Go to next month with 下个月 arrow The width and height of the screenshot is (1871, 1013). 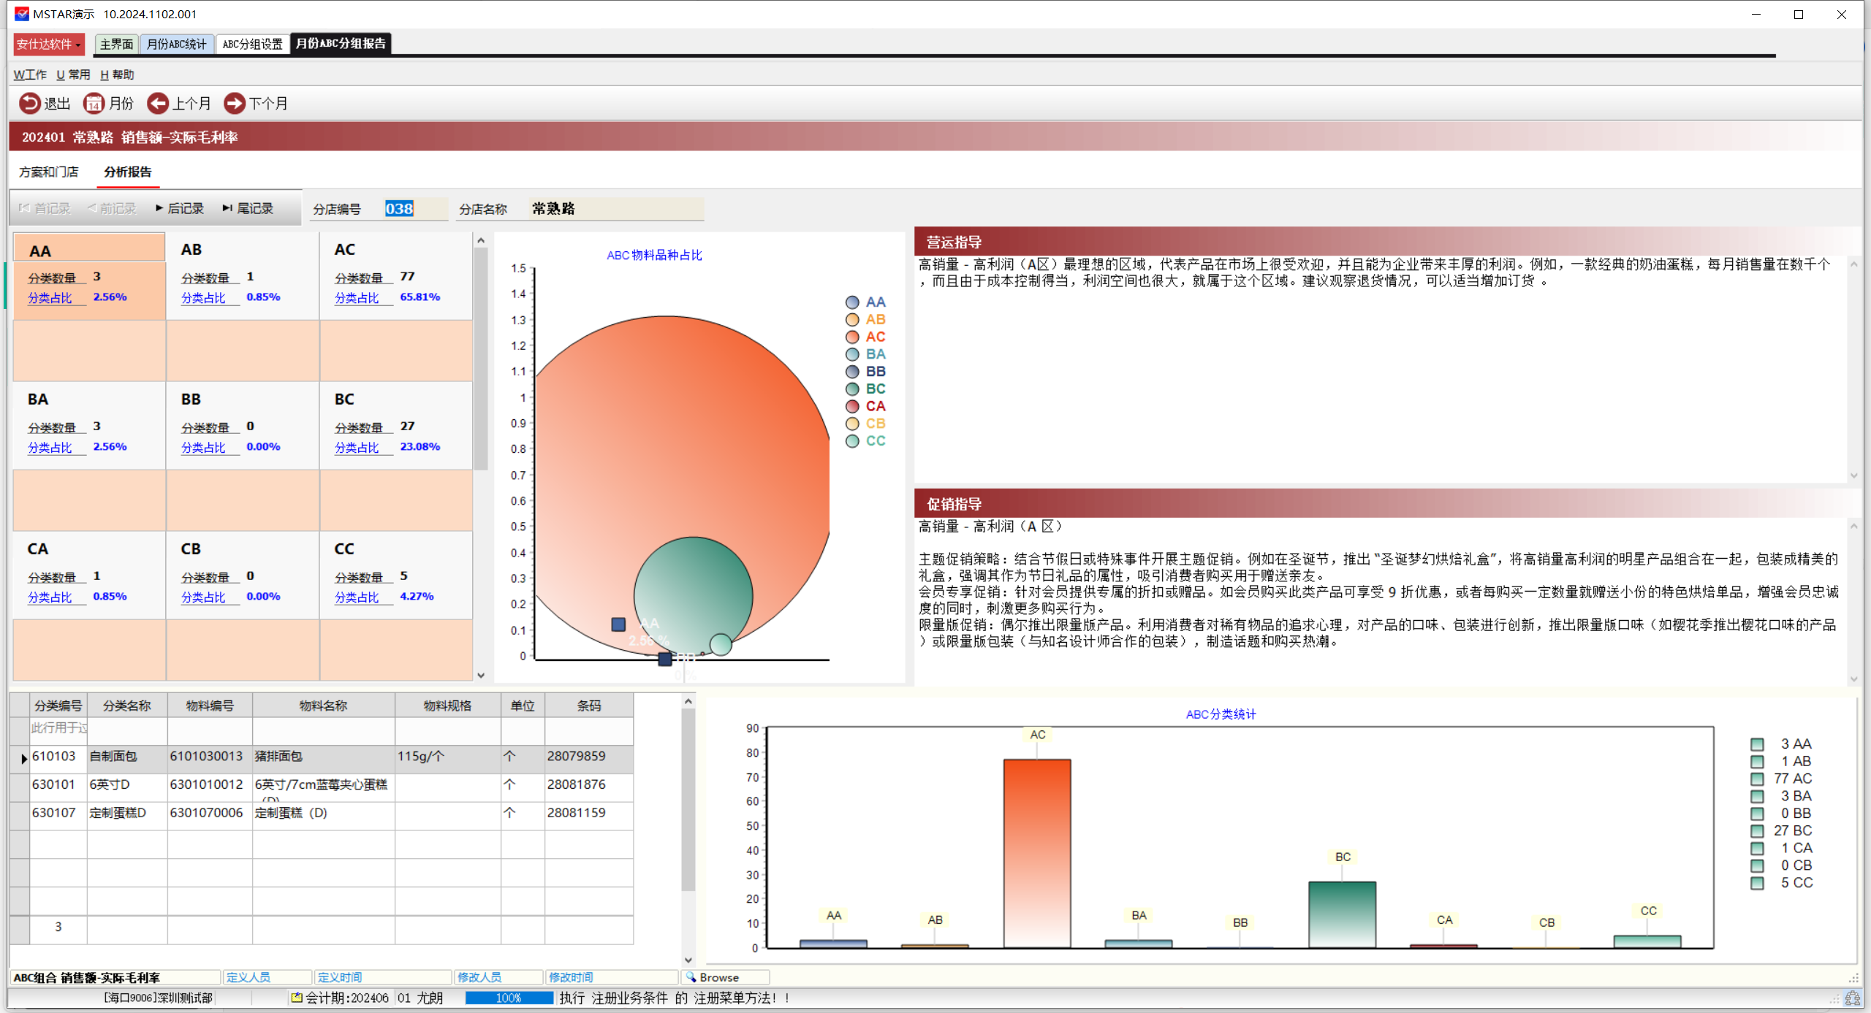coord(235,104)
